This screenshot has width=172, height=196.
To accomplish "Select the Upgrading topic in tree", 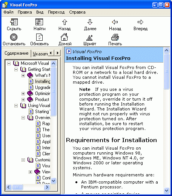I will tap(43, 87).
